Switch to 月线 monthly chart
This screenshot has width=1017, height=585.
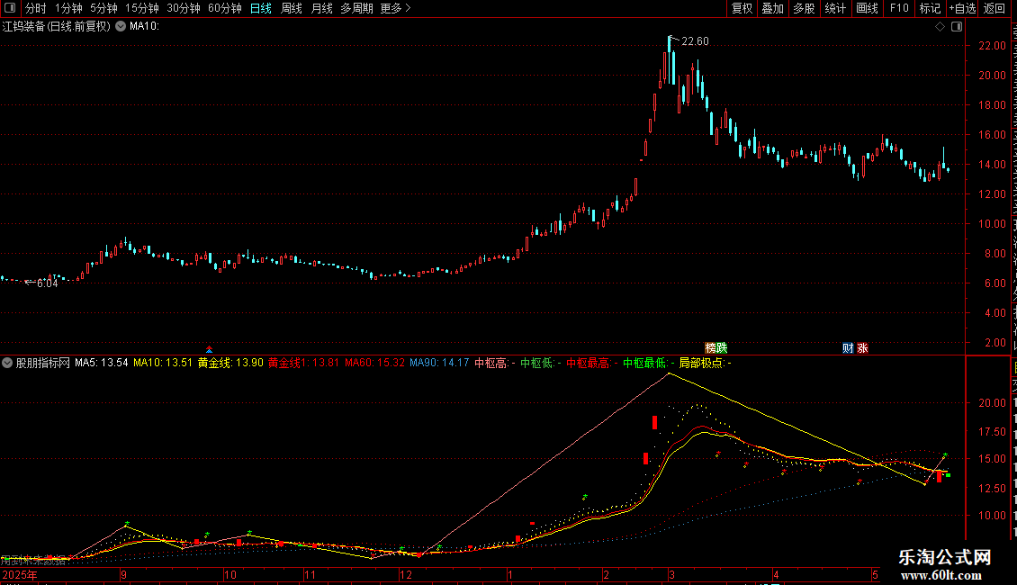(x=321, y=8)
